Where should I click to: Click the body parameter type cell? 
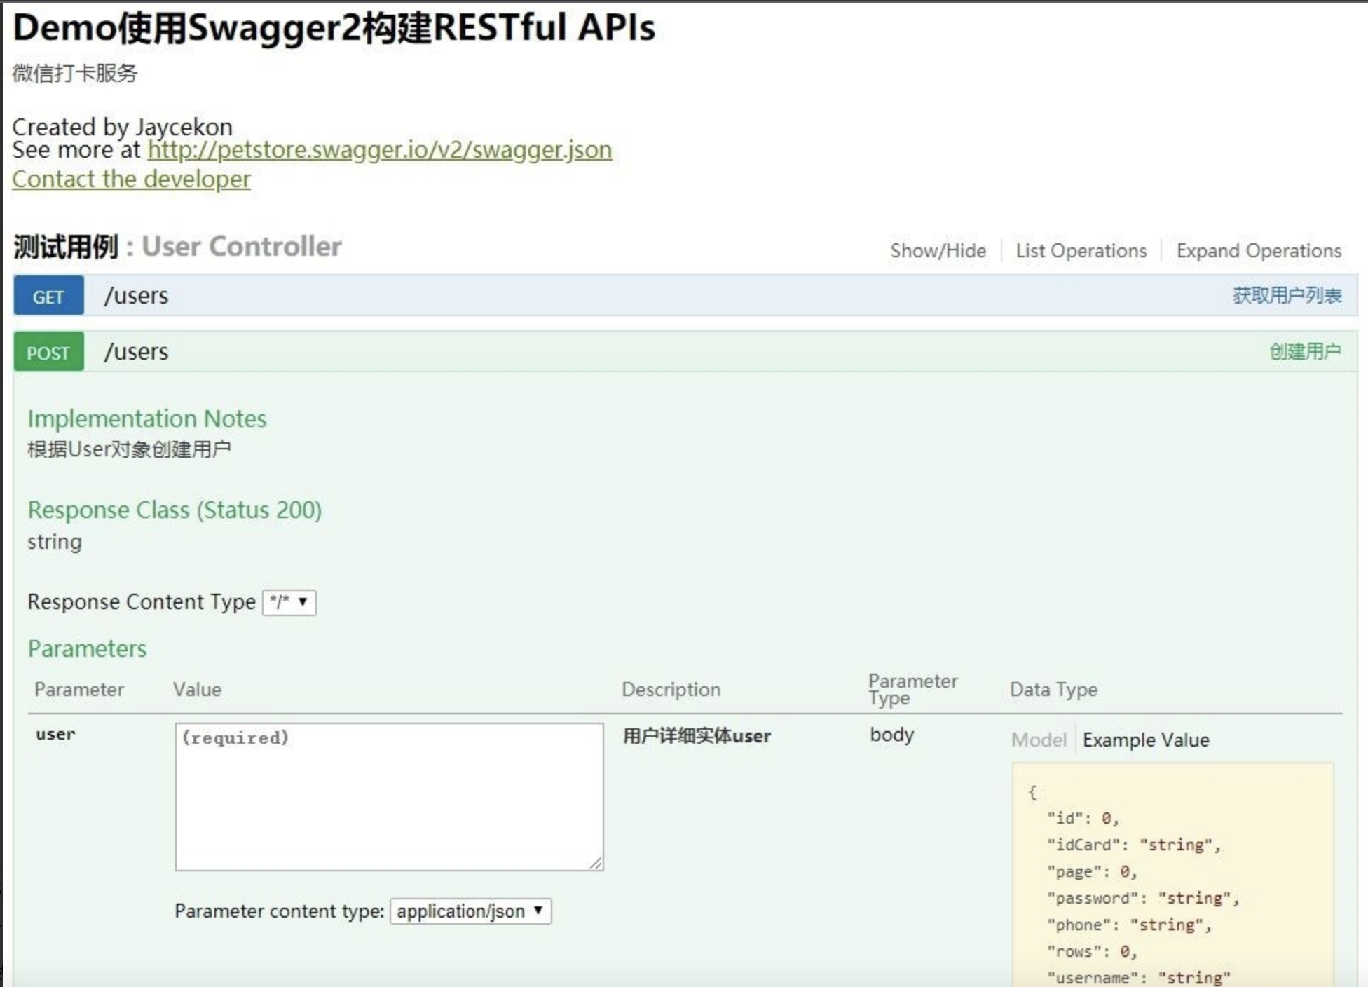coord(891,735)
